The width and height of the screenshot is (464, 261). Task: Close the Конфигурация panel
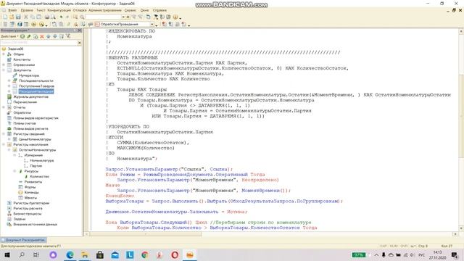point(79,30)
